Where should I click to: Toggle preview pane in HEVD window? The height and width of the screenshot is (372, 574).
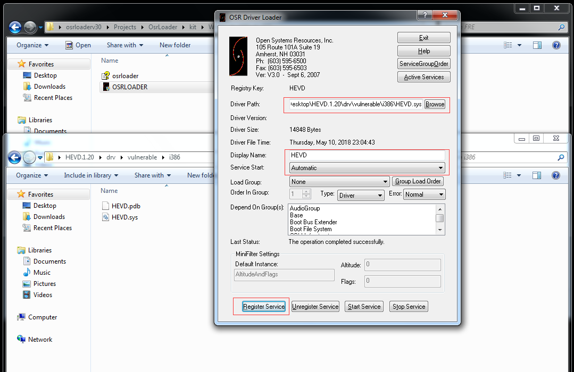coord(537,175)
